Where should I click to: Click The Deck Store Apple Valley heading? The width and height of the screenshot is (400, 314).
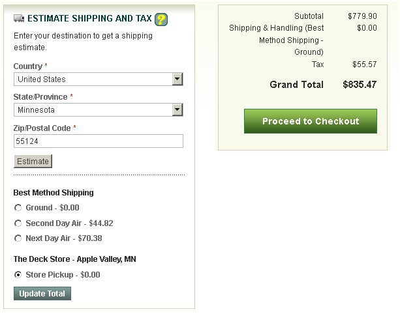tap(75, 259)
